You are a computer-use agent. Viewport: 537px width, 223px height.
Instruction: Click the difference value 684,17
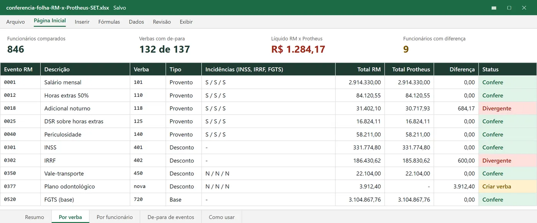coord(456,108)
